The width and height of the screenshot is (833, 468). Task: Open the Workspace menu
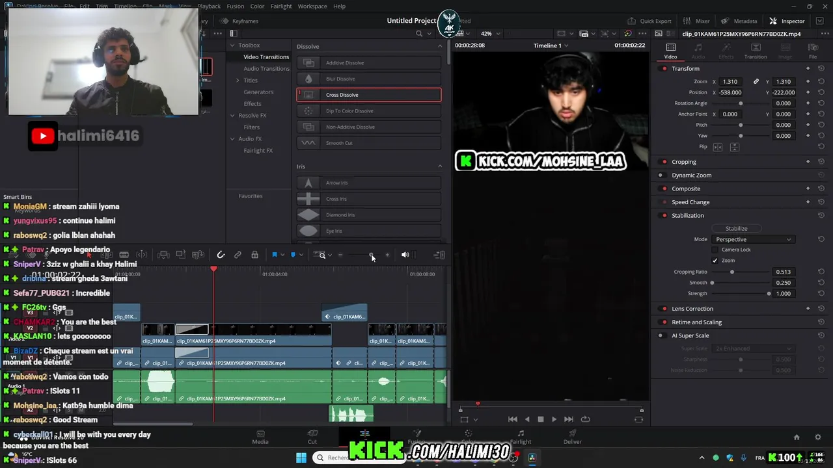click(312, 6)
